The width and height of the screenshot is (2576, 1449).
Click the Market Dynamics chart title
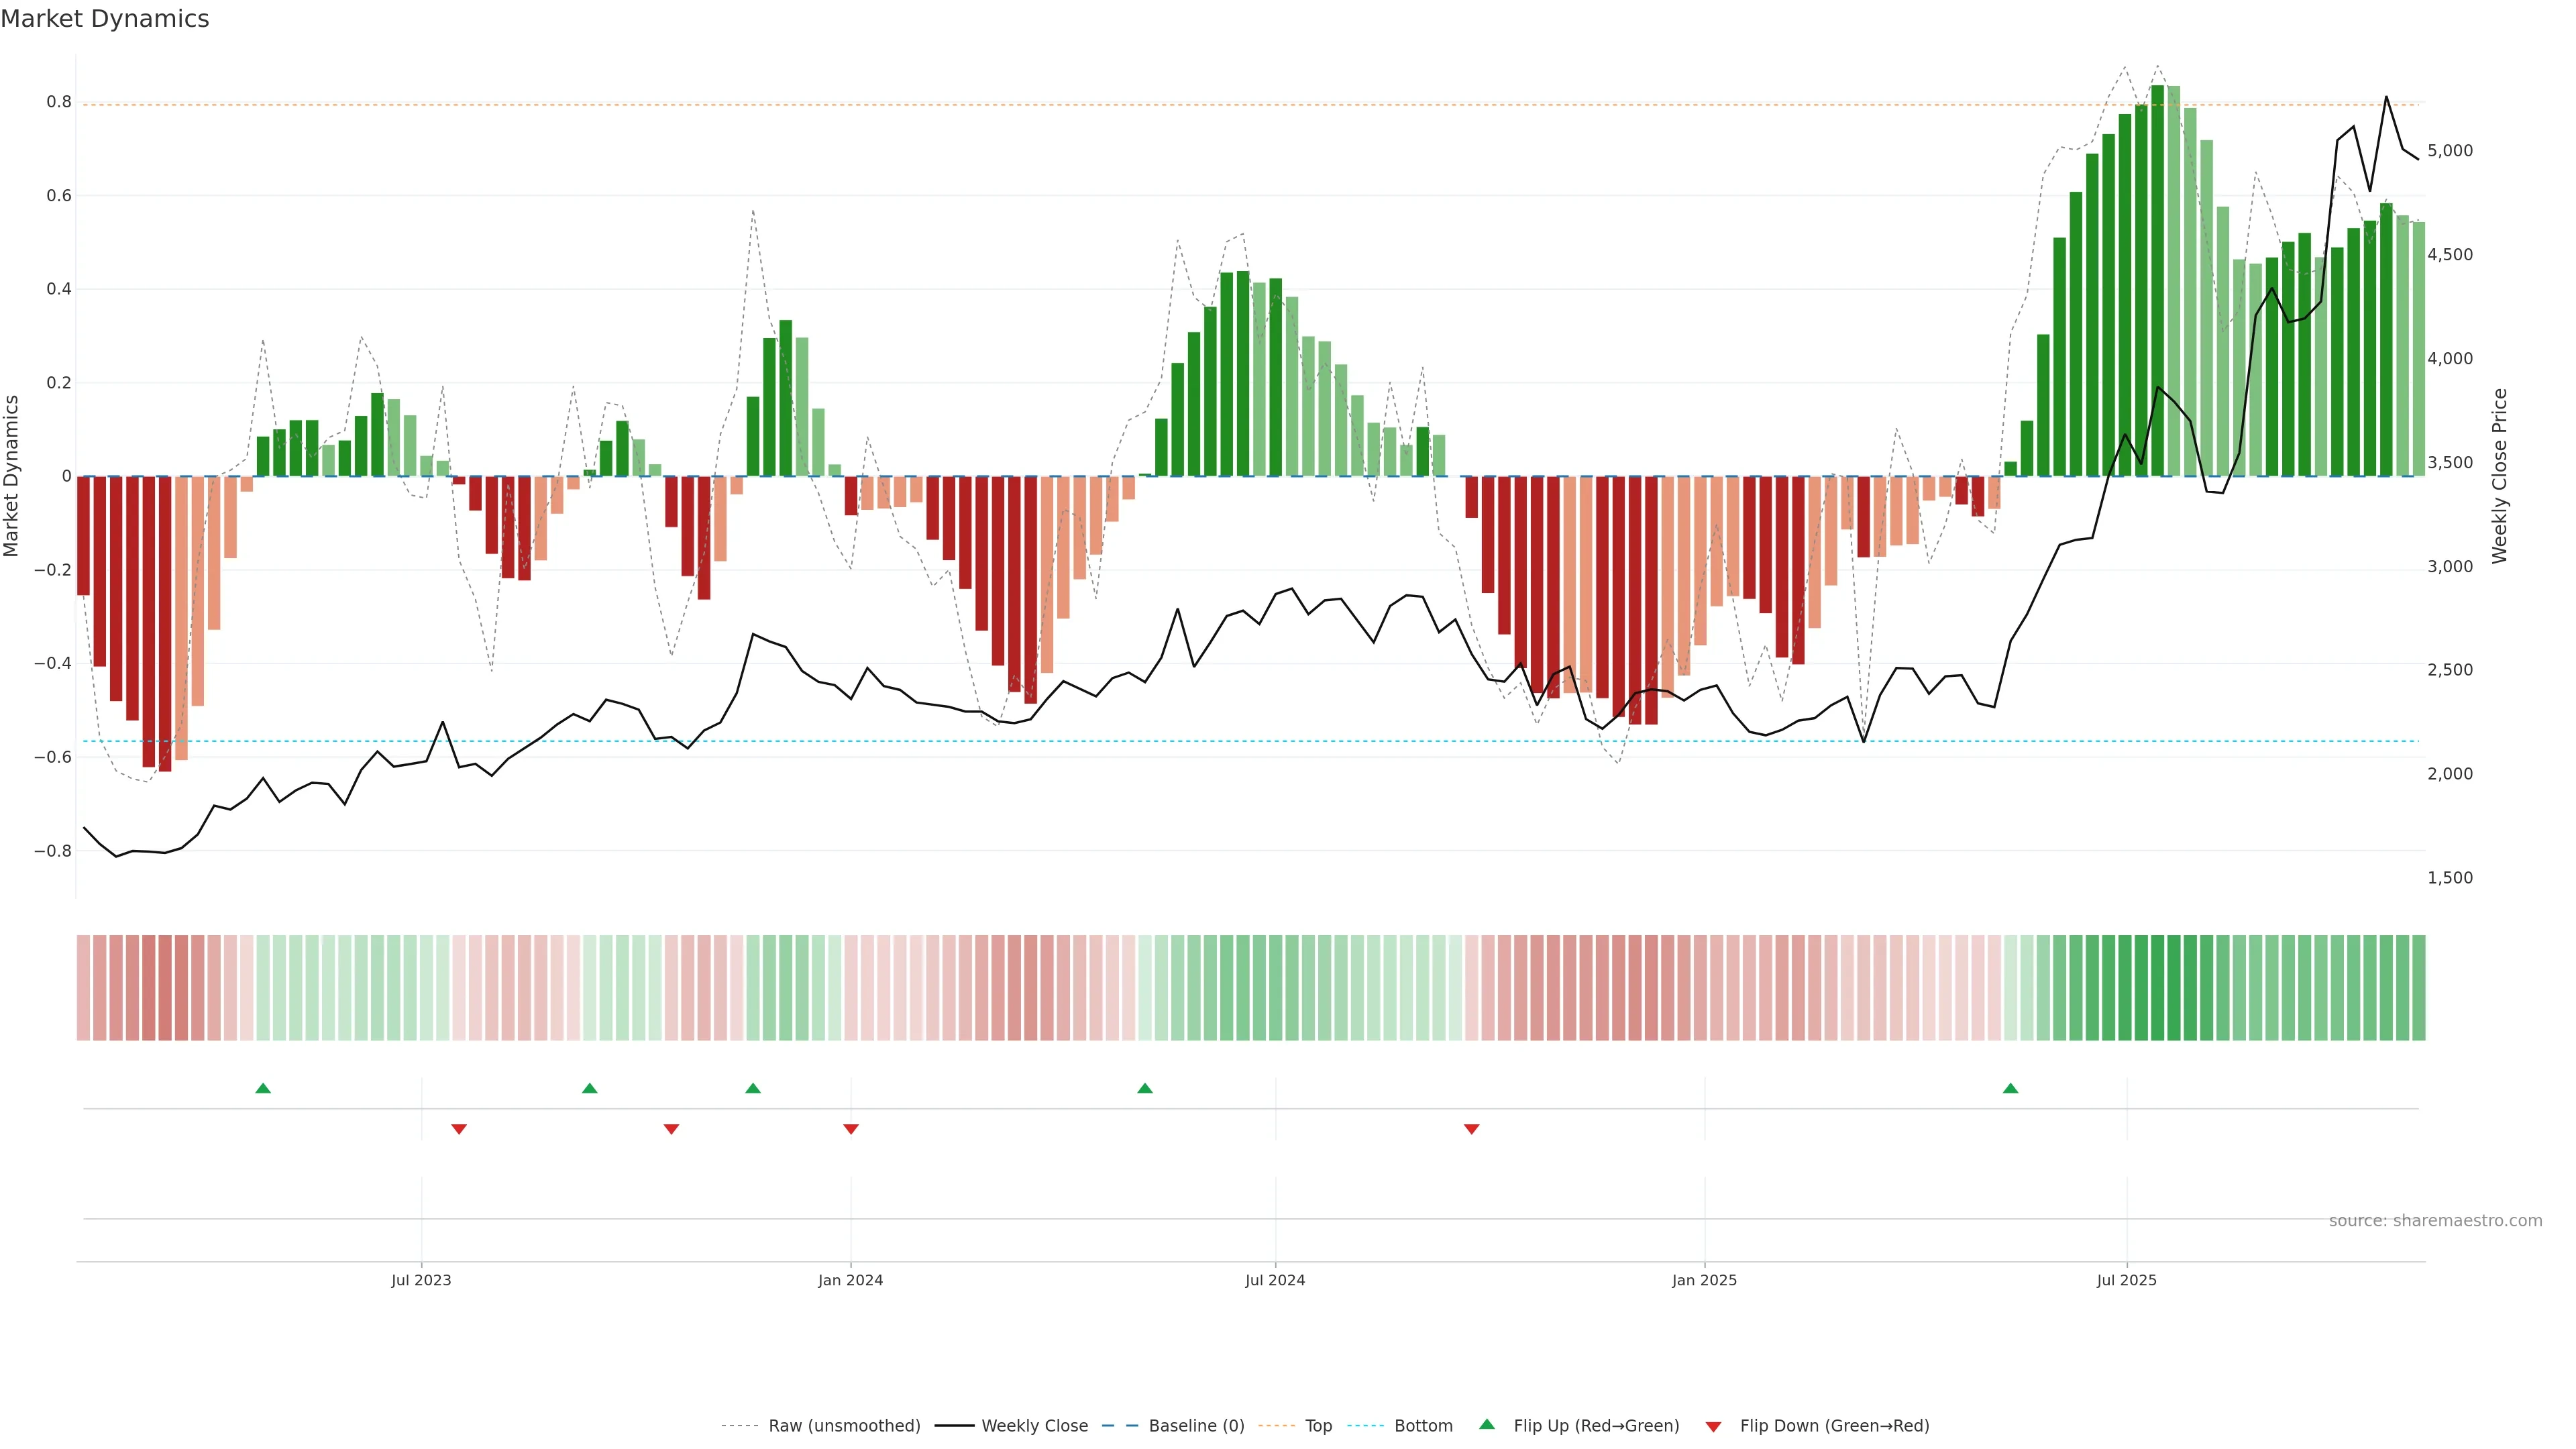105,19
